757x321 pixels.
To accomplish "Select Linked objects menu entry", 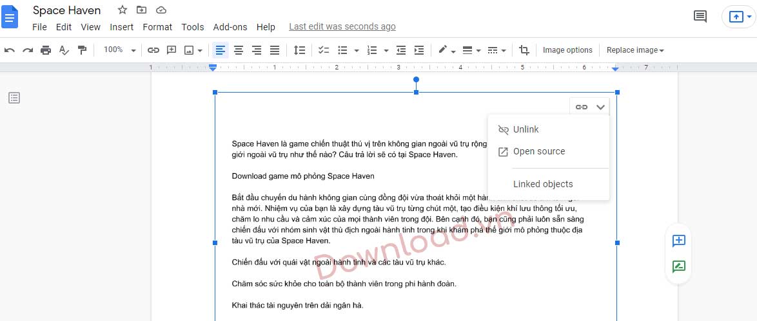I will (x=549, y=184).
